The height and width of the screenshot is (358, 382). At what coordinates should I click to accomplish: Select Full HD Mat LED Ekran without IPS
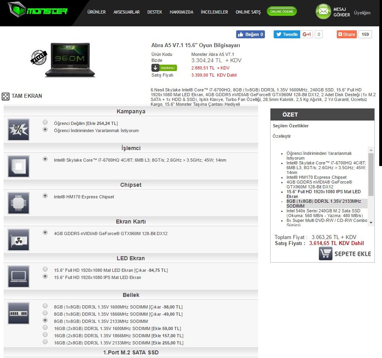(45, 269)
